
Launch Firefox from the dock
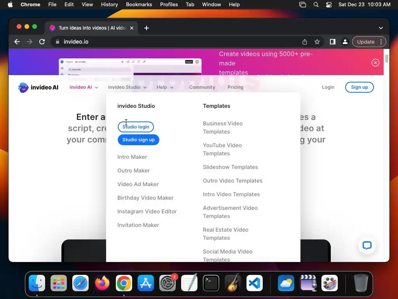pyautogui.click(x=102, y=283)
